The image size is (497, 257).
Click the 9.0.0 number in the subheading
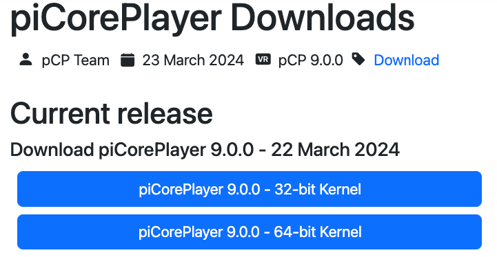(232, 150)
